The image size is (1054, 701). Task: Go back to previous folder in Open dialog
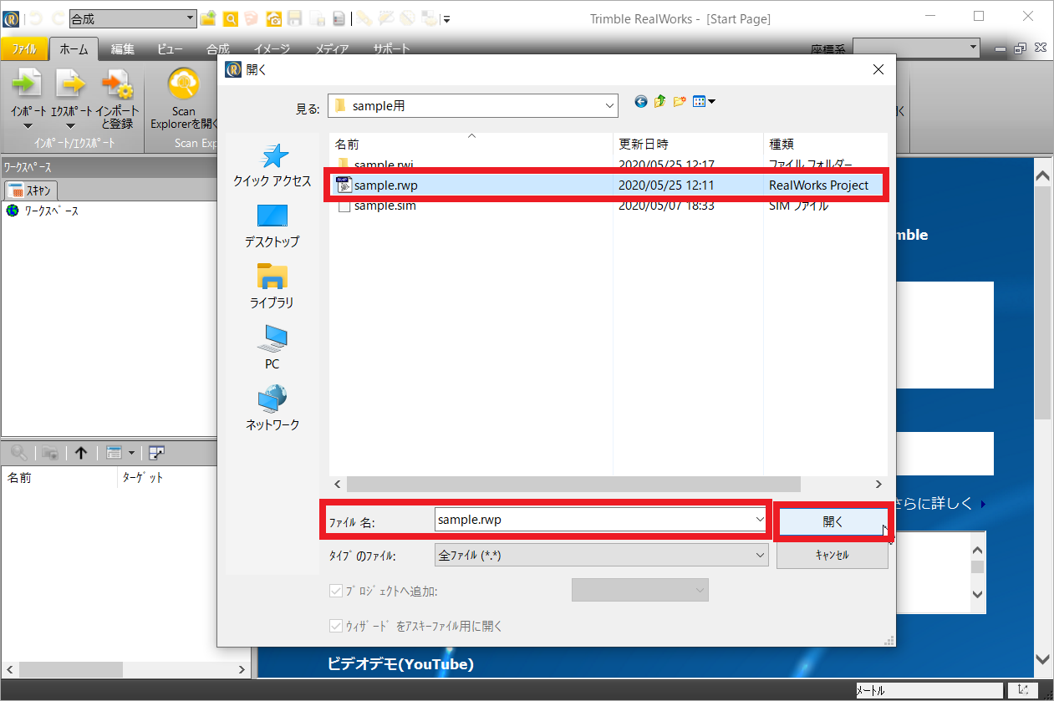tap(641, 101)
